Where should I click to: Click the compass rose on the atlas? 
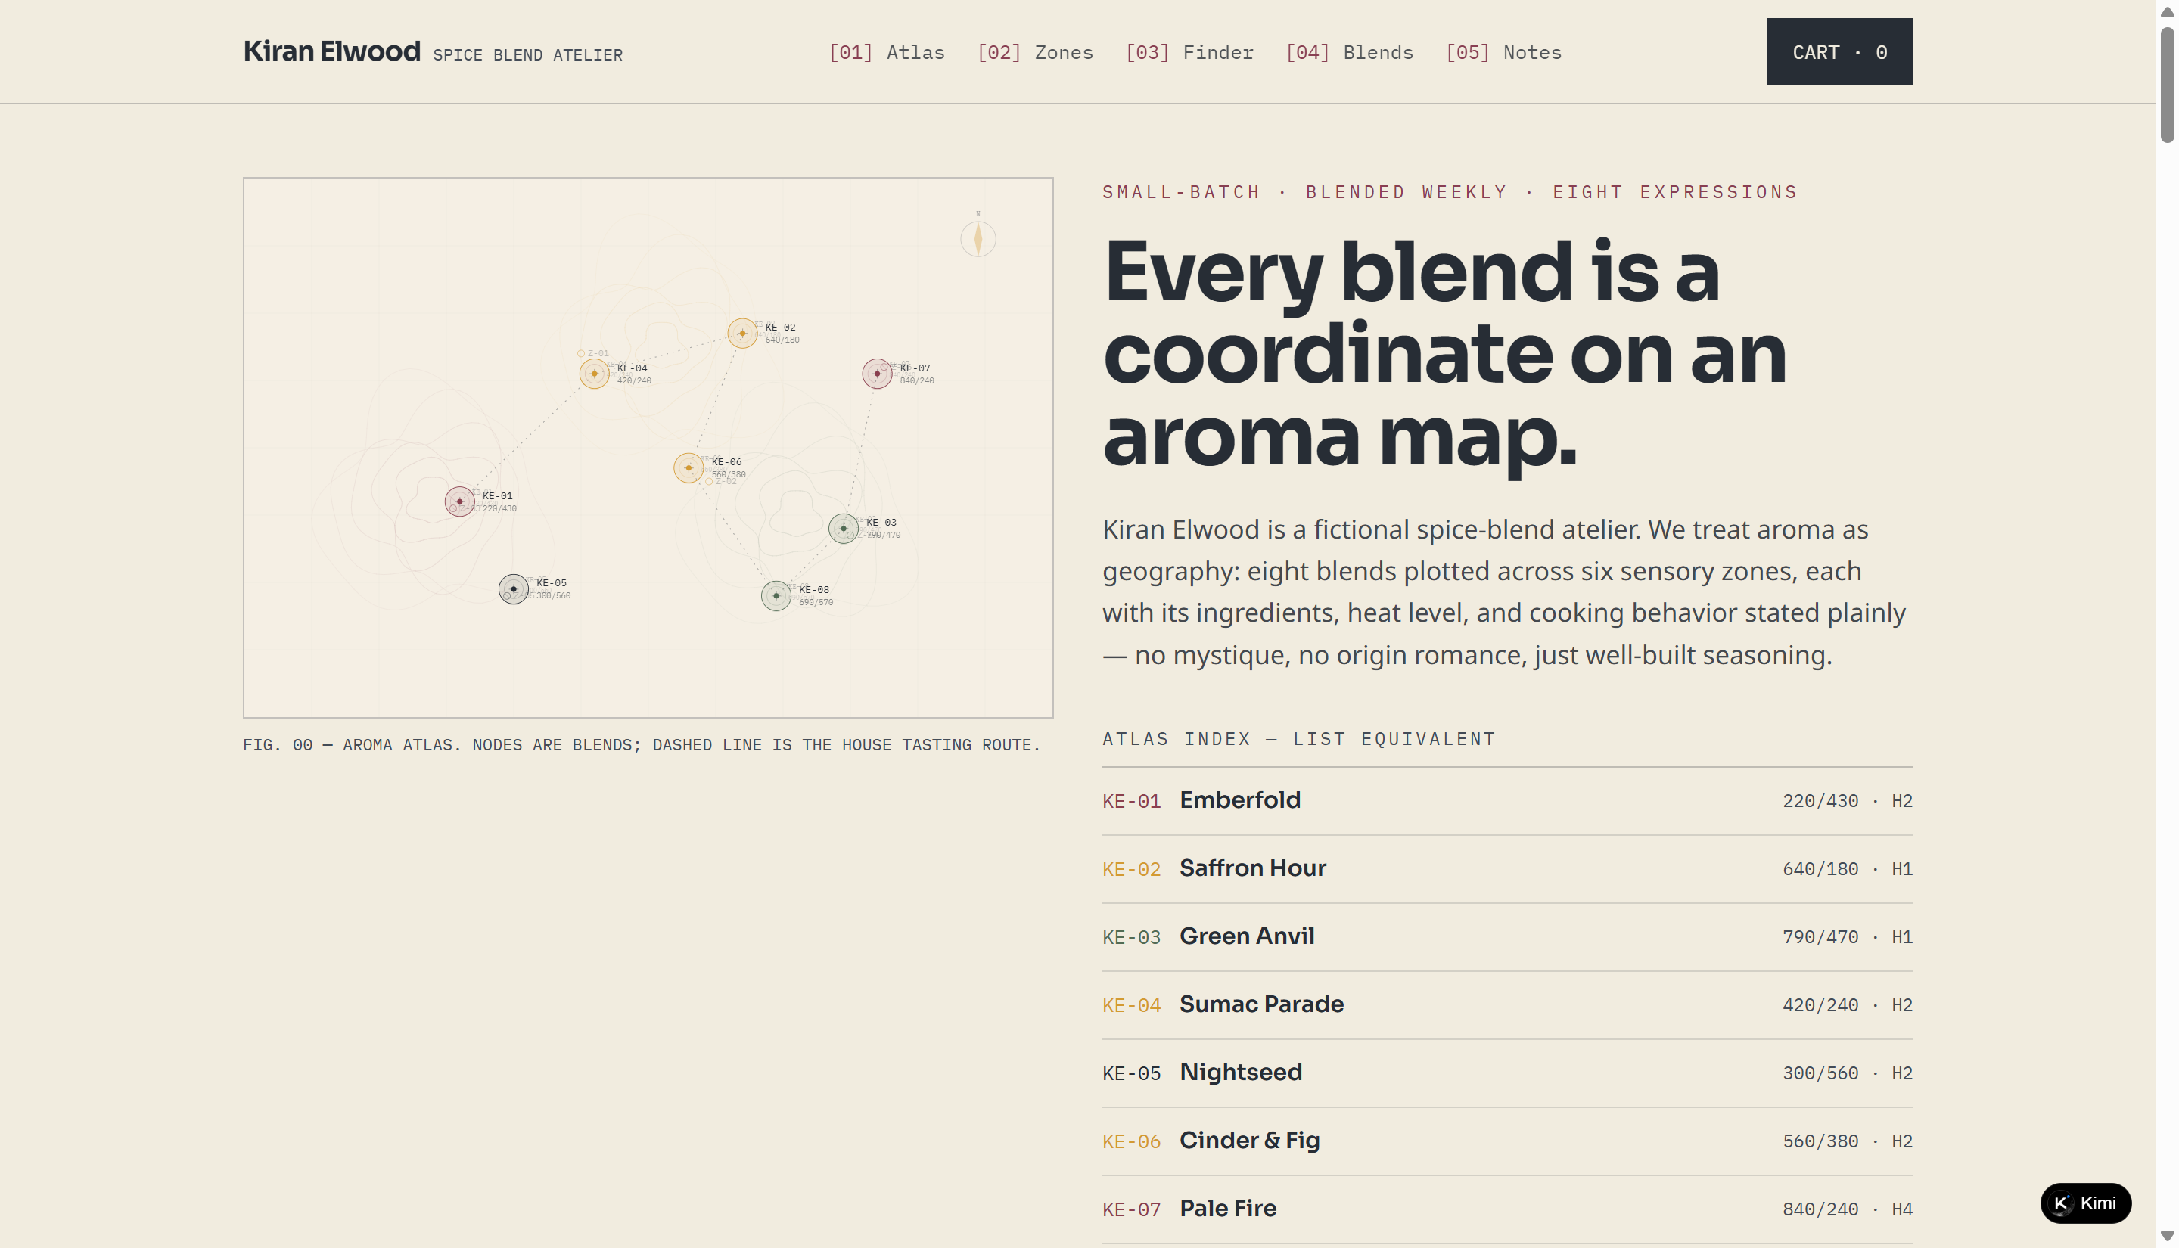pyautogui.click(x=978, y=237)
